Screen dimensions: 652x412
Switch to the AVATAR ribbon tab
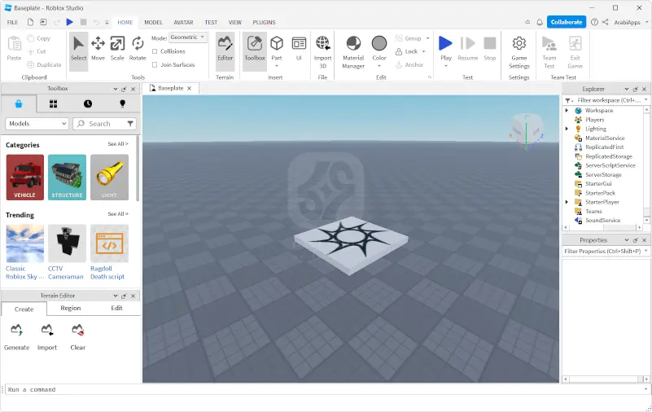[x=183, y=23]
